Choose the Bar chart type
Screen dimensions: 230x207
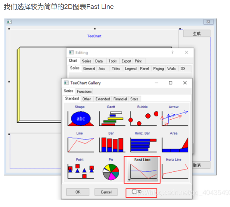[112, 142]
